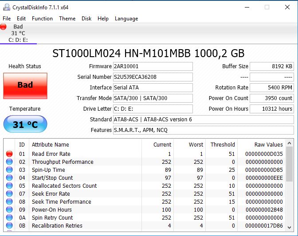The image size is (298, 236).
Task: Click raw value 000000000EEE
Action: coord(264,178)
